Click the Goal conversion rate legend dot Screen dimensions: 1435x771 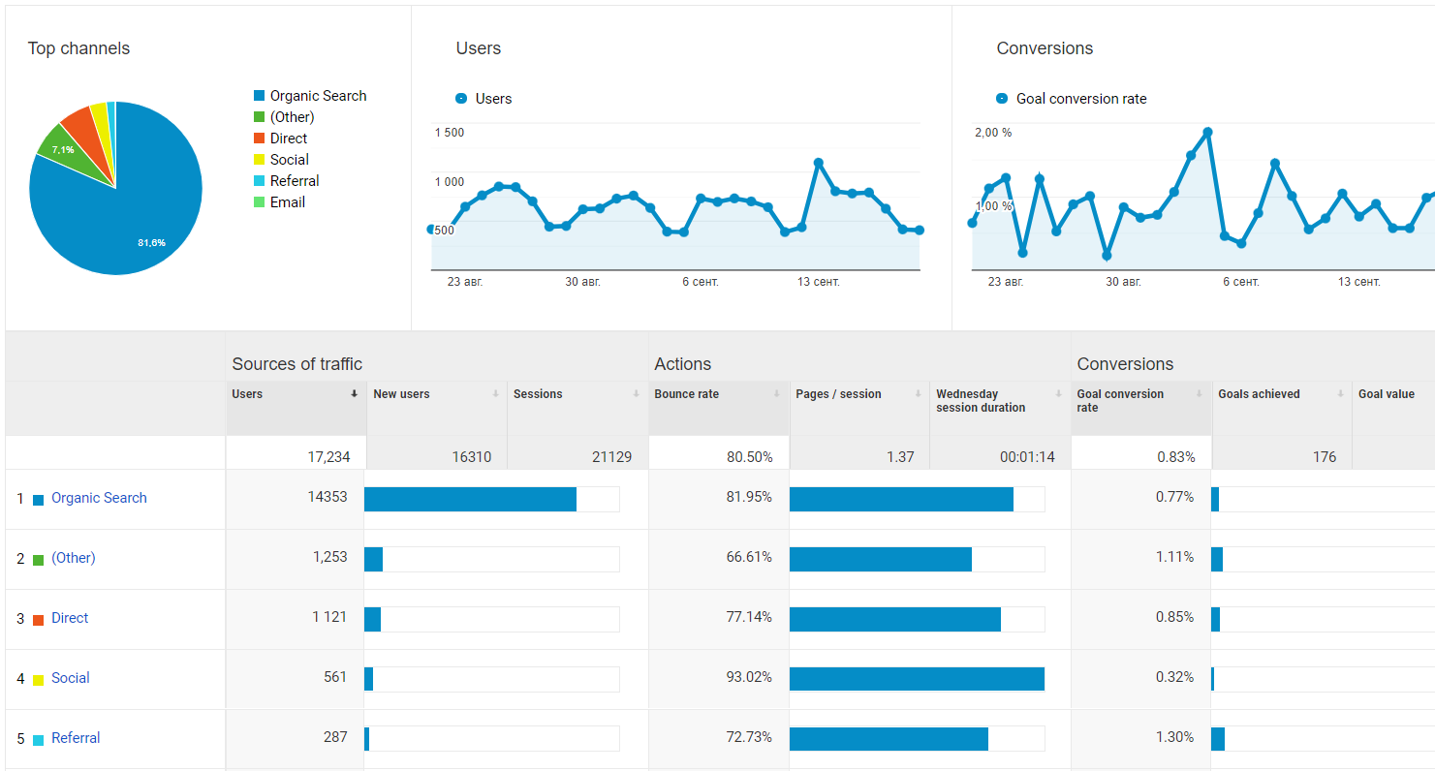(1000, 98)
